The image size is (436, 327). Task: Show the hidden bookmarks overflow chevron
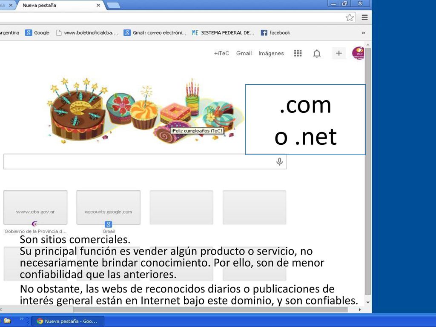click(363, 33)
